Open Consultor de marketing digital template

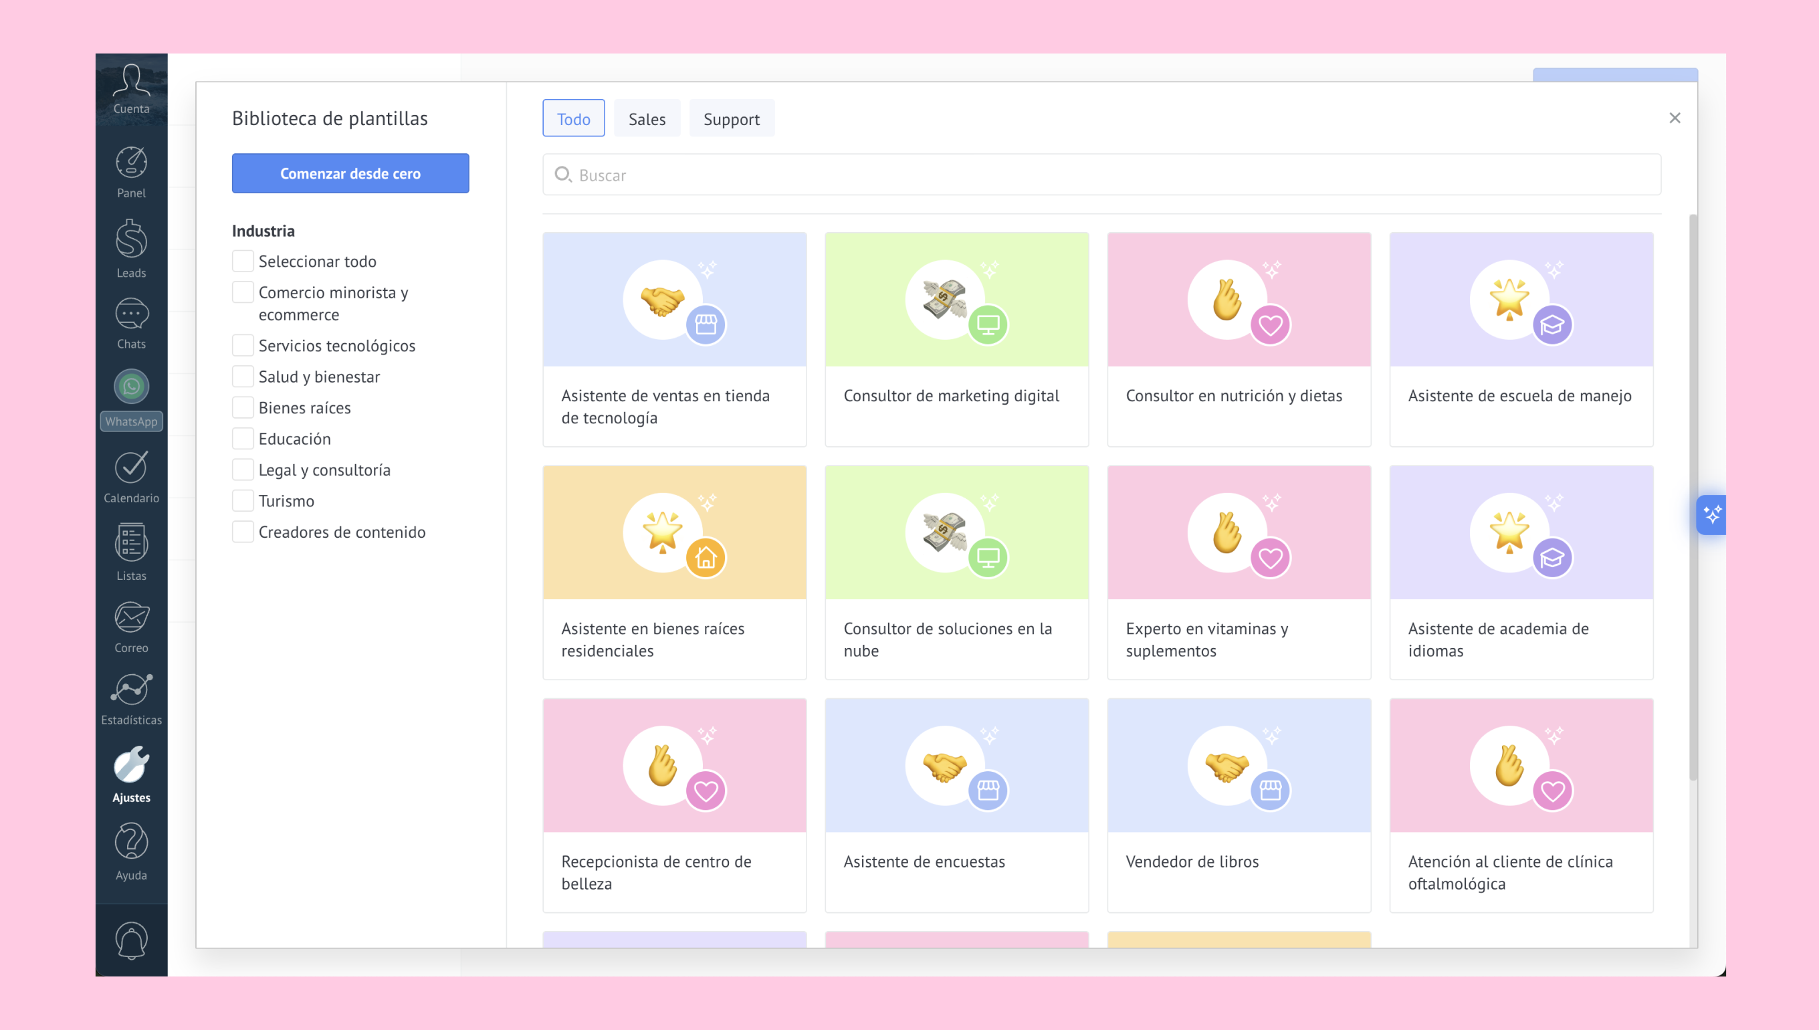click(956, 340)
